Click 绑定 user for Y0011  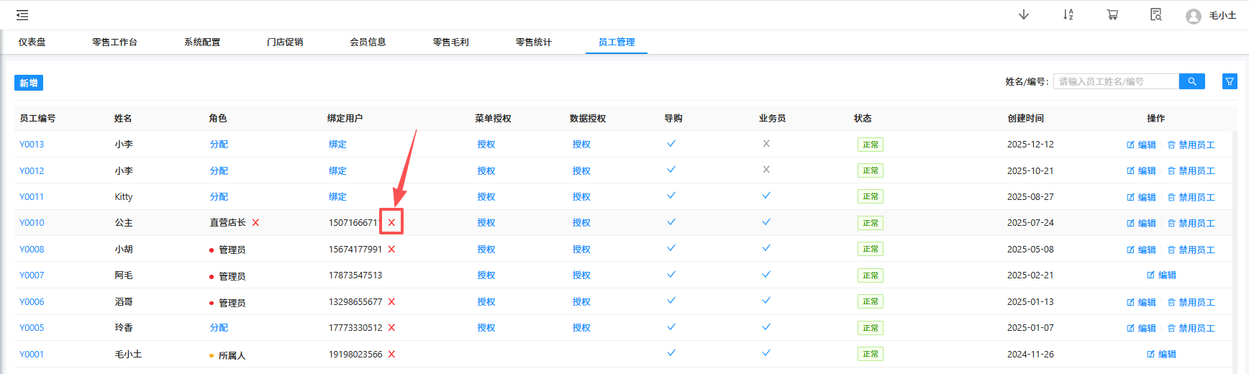point(337,197)
